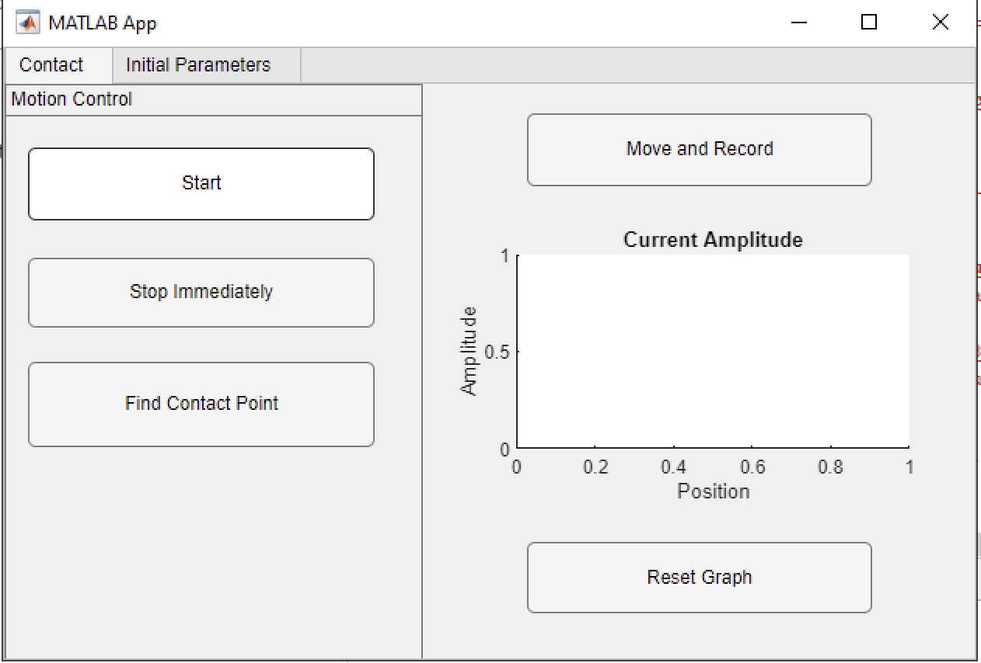Click the 0.4 tick on the Position axis
The height and width of the screenshot is (663, 981).
tap(673, 467)
